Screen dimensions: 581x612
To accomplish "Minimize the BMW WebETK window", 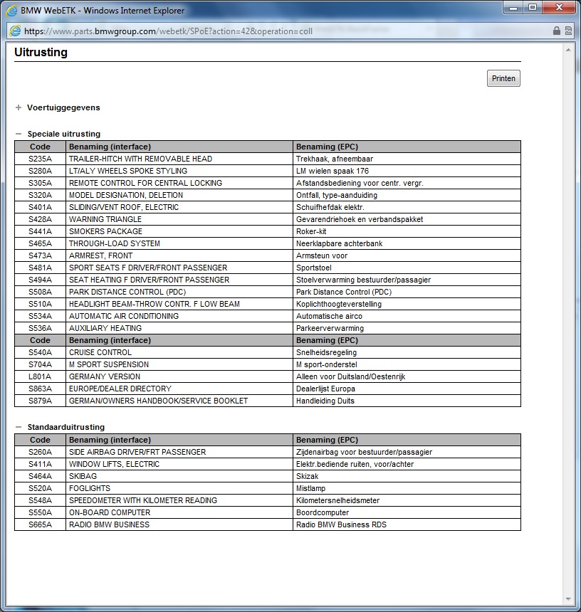I will tap(513, 7).
